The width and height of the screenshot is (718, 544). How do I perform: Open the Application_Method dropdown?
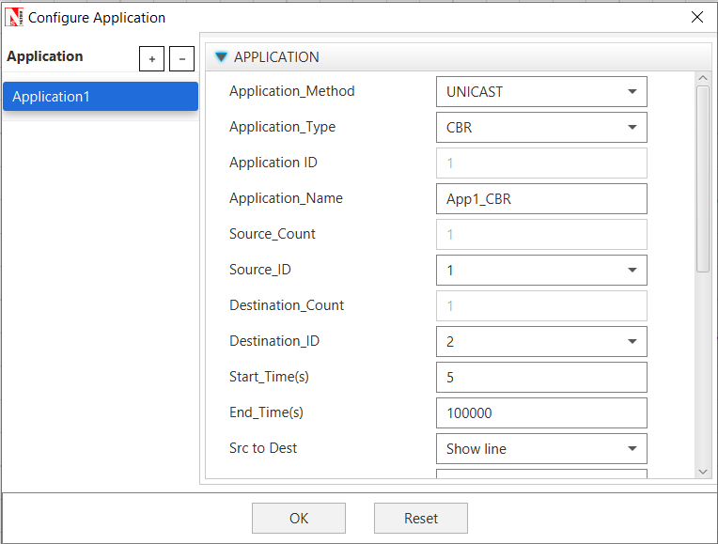(x=541, y=92)
